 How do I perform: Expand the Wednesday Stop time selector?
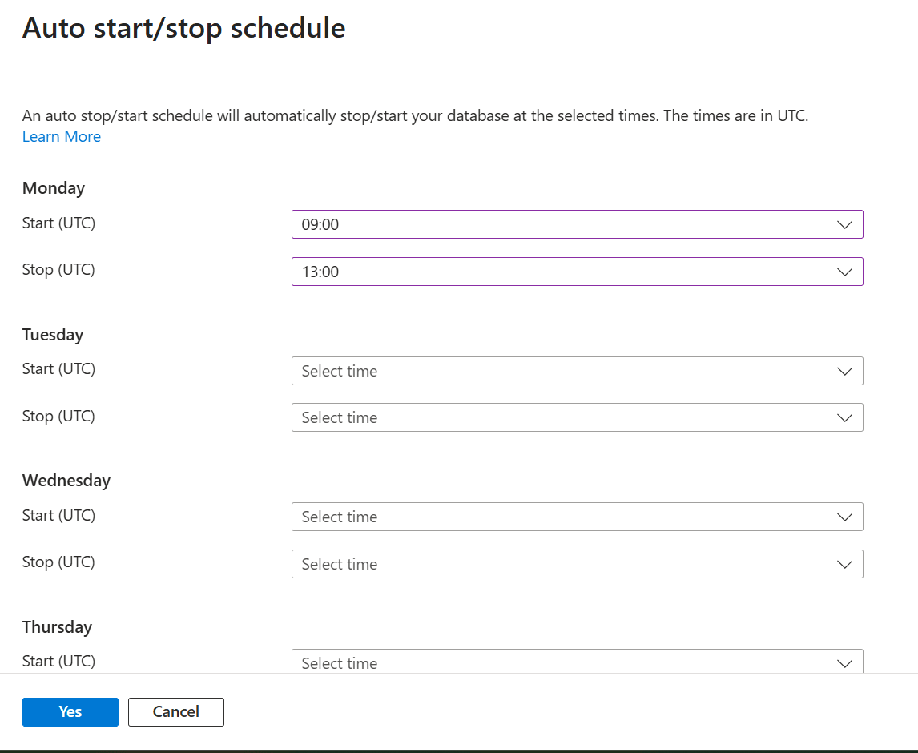coord(577,564)
